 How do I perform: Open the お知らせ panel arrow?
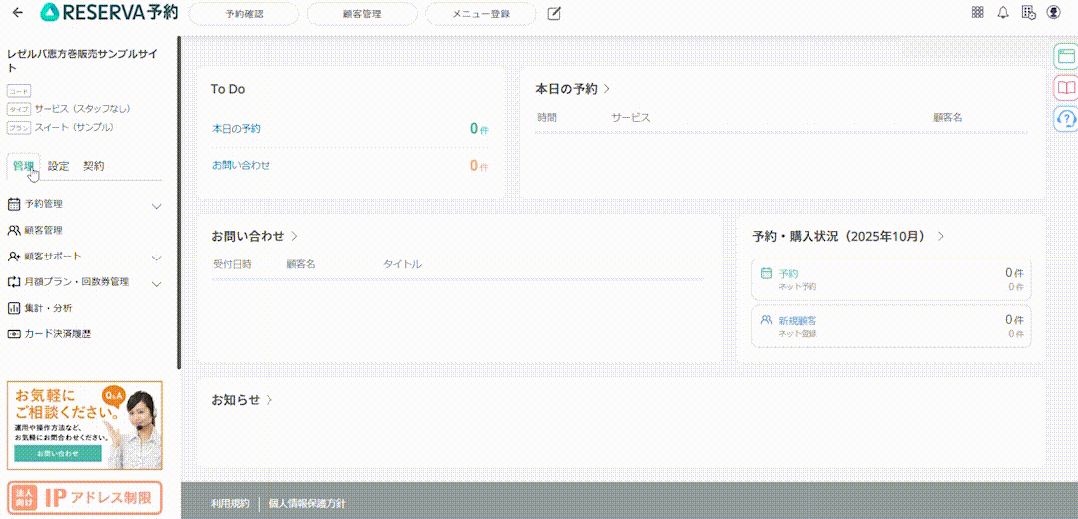coord(269,400)
